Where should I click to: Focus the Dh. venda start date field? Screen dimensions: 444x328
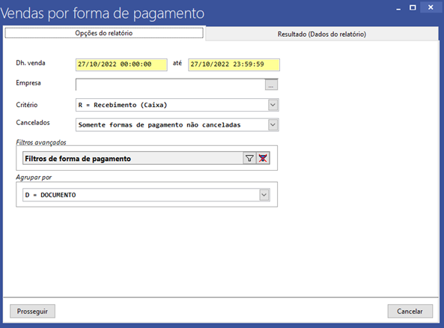tap(121, 64)
